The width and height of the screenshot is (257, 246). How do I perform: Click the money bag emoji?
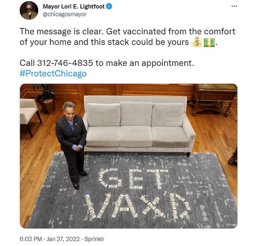(197, 42)
